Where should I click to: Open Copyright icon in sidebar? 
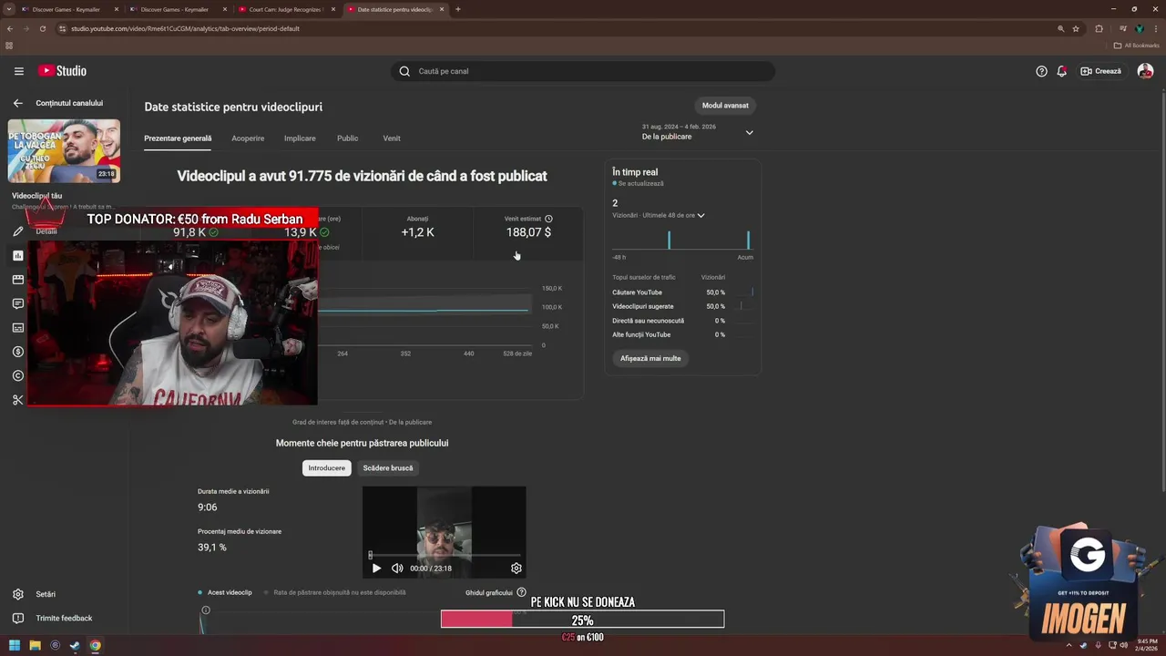(17, 375)
